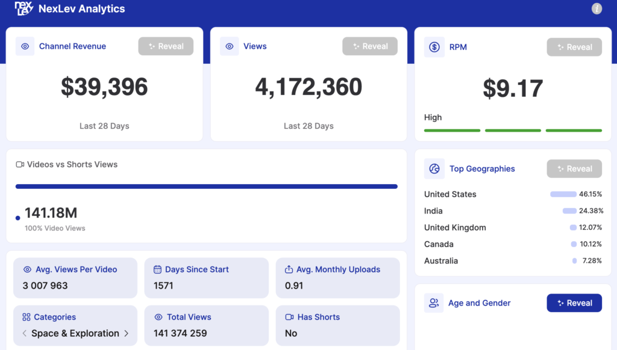The height and width of the screenshot is (350, 617).
Task: Click the United Kingdom row
Action: point(513,227)
